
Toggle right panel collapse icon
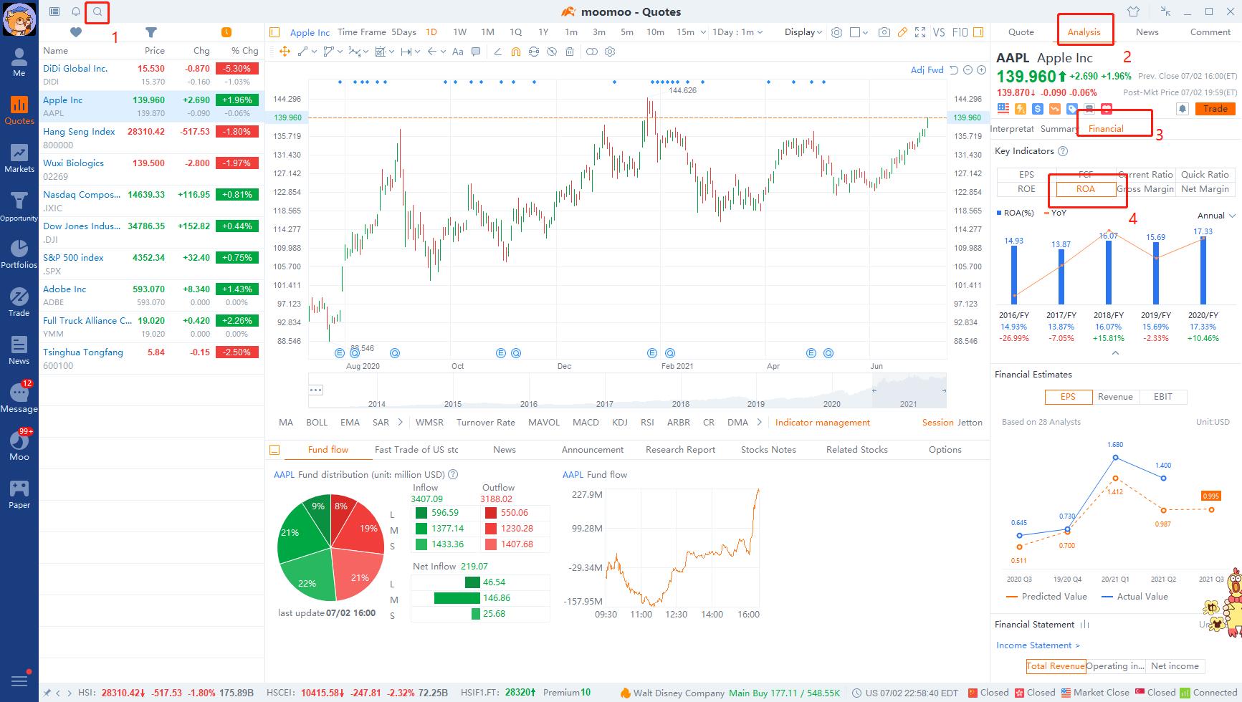978,32
